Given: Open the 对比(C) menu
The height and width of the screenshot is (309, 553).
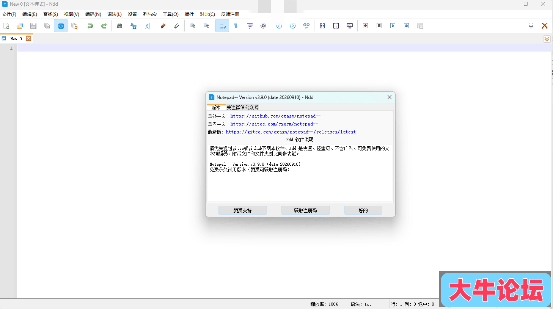Looking at the screenshot, I should click(x=207, y=14).
